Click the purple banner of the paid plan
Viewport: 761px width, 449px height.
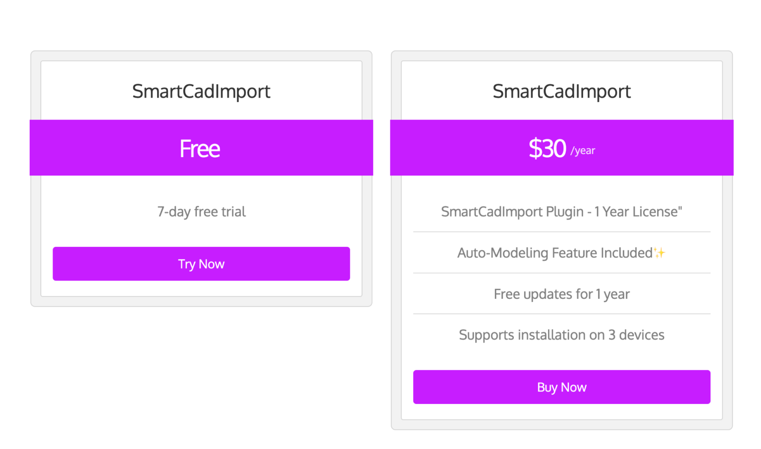(x=561, y=148)
